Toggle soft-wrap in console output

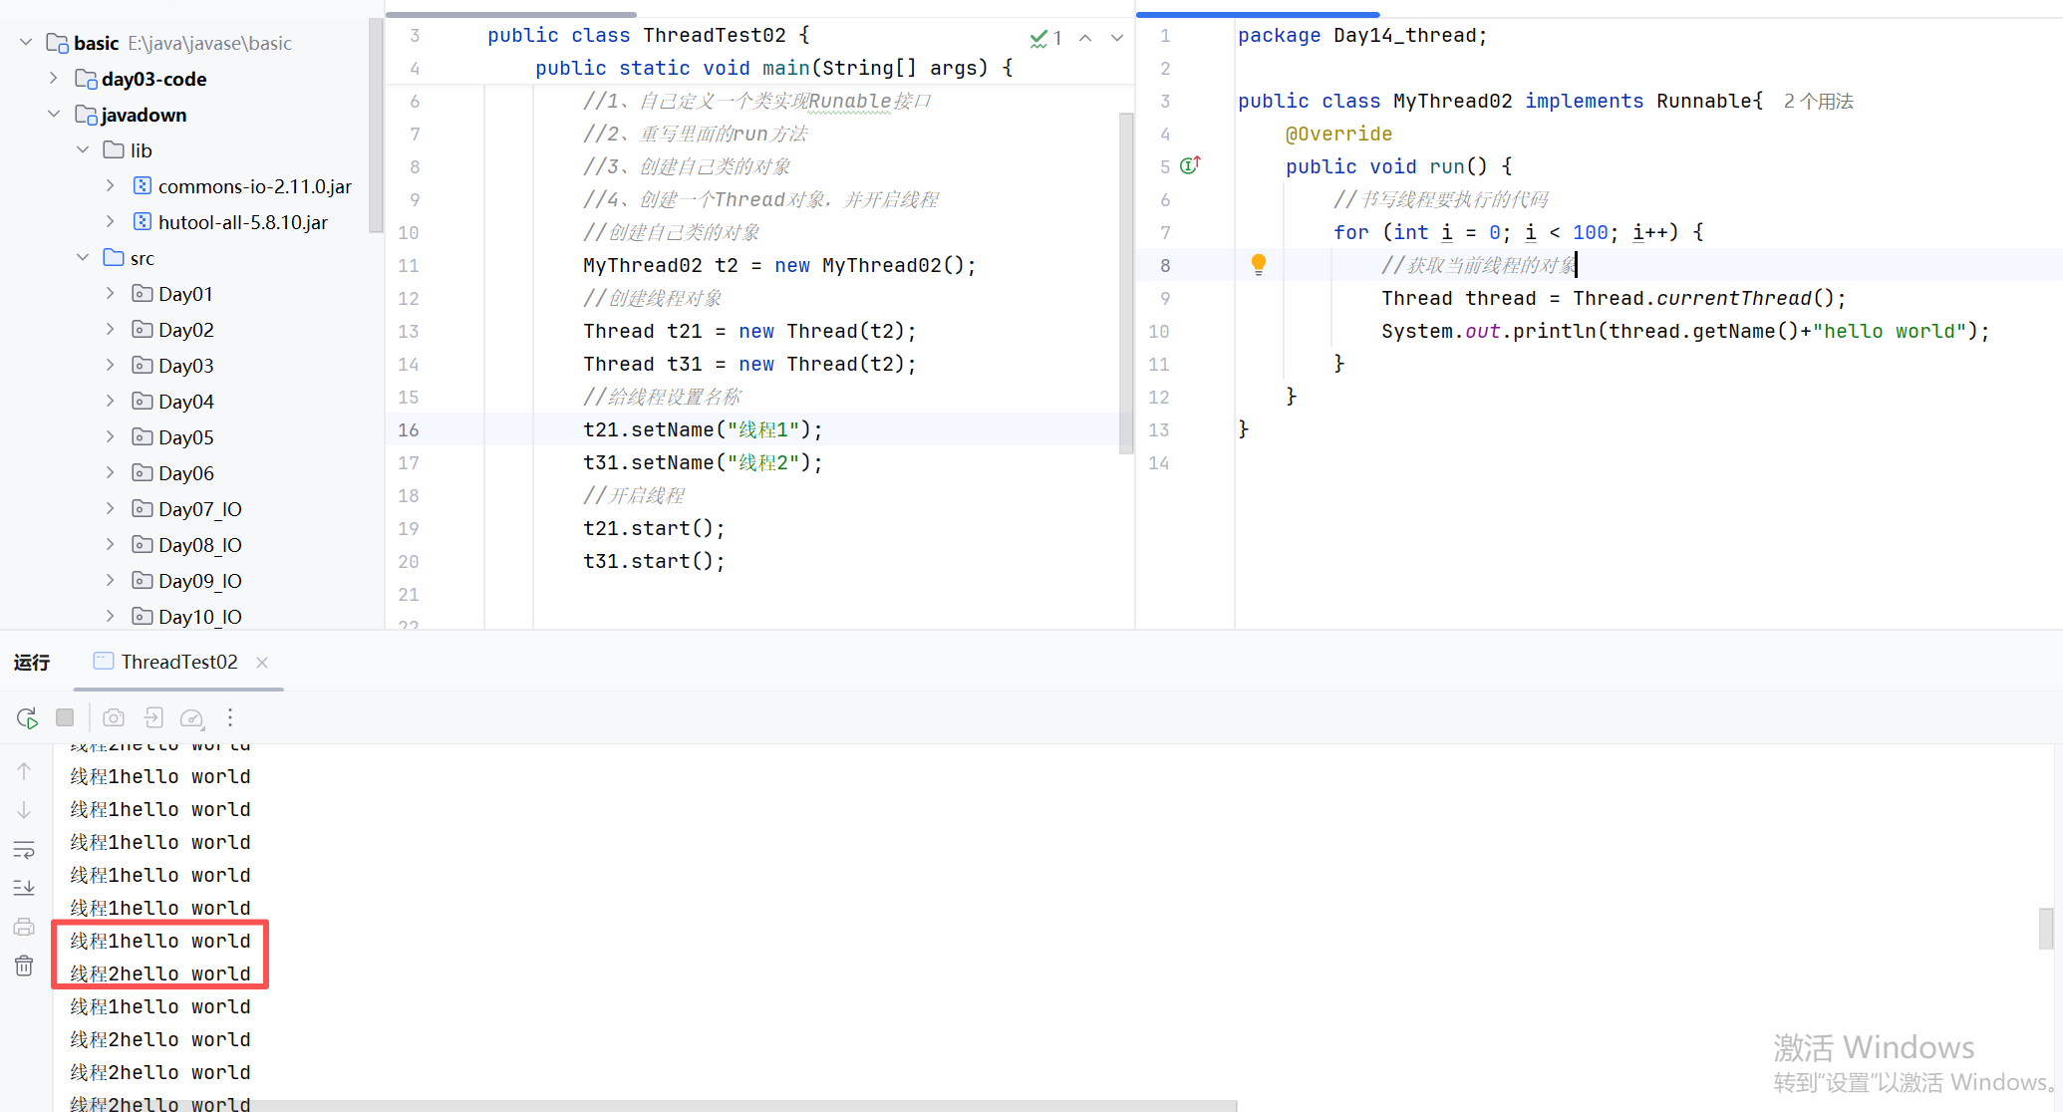(x=24, y=849)
